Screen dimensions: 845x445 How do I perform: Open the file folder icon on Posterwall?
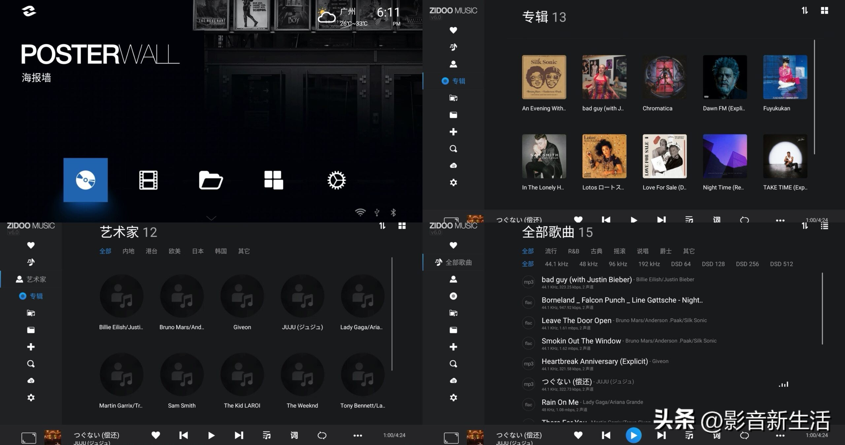click(211, 180)
